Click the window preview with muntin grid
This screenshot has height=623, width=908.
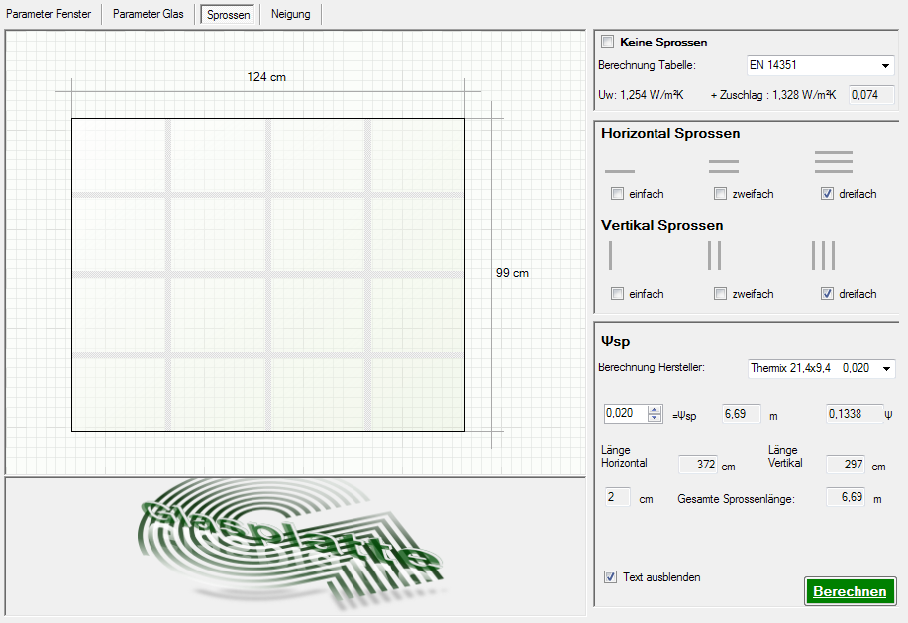[267, 274]
